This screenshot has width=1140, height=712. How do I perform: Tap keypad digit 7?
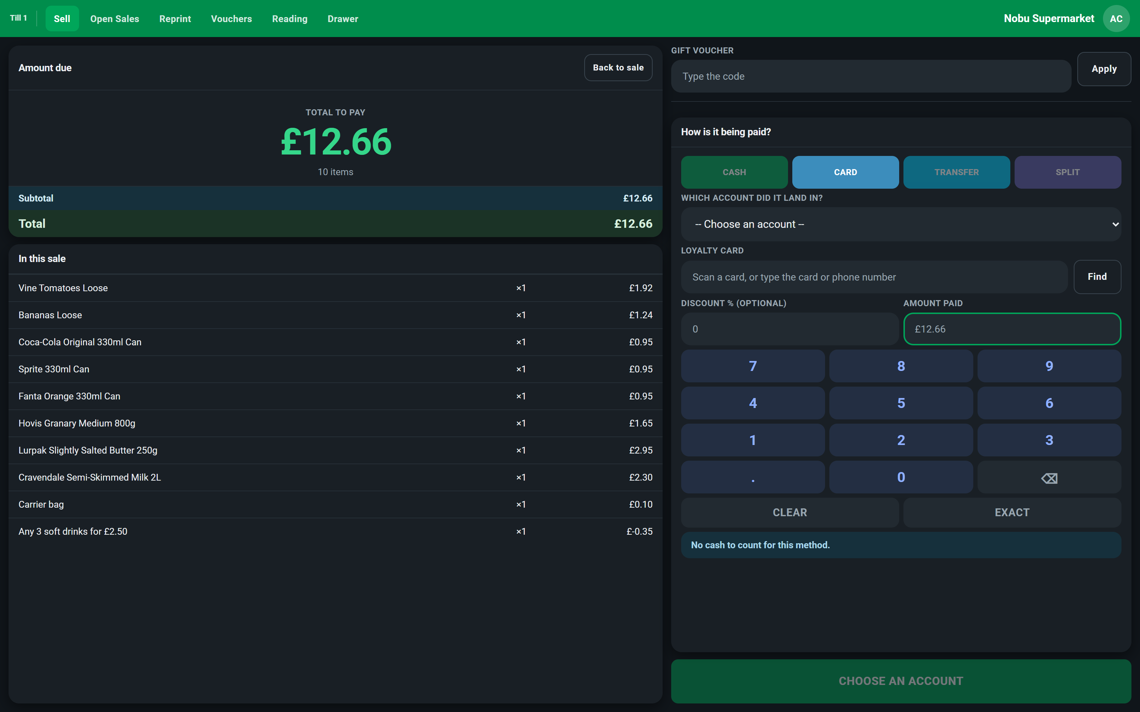pyautogui.click(x=753, y=366)
